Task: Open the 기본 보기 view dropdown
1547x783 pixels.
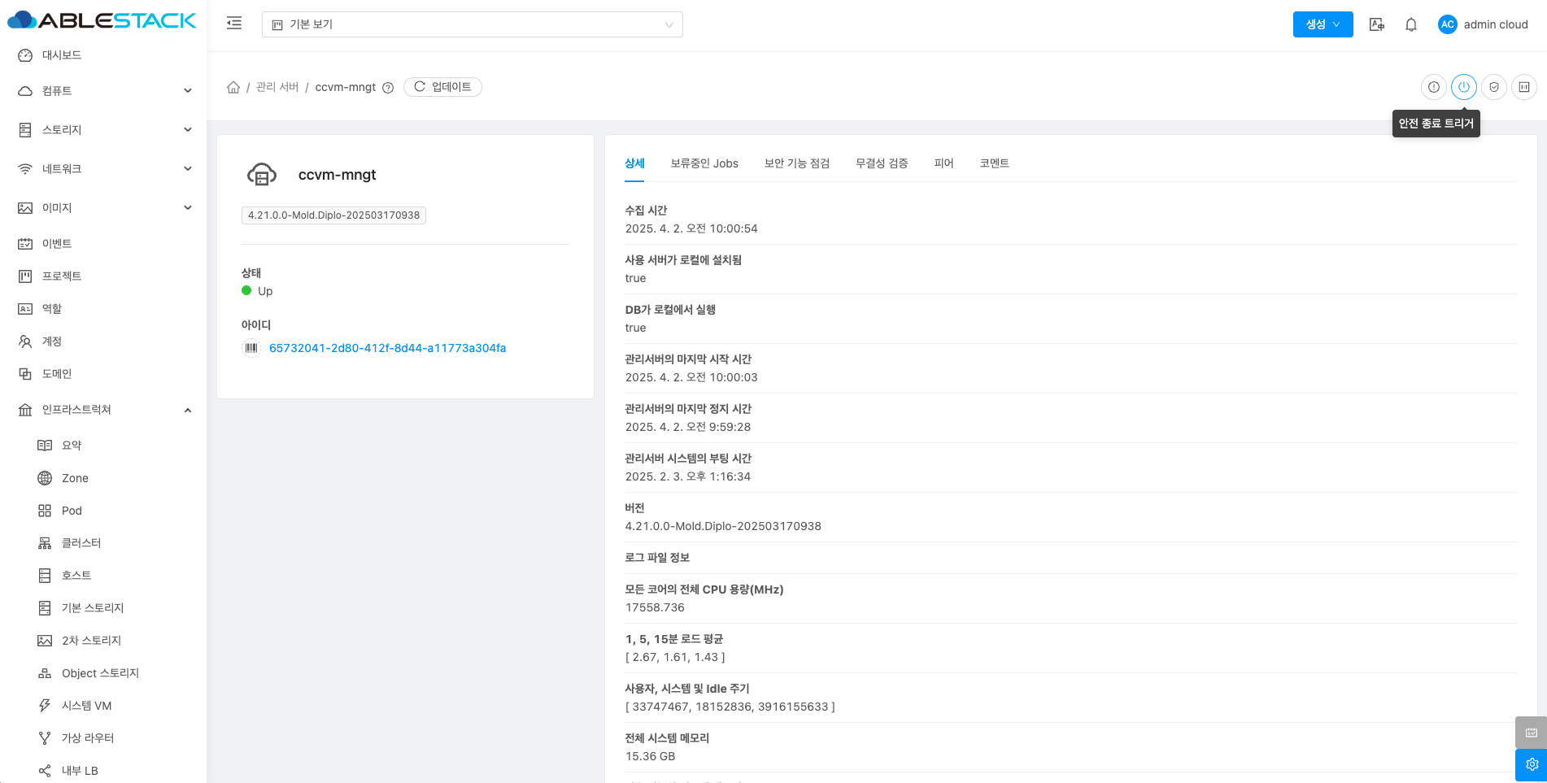Action: 472,24
